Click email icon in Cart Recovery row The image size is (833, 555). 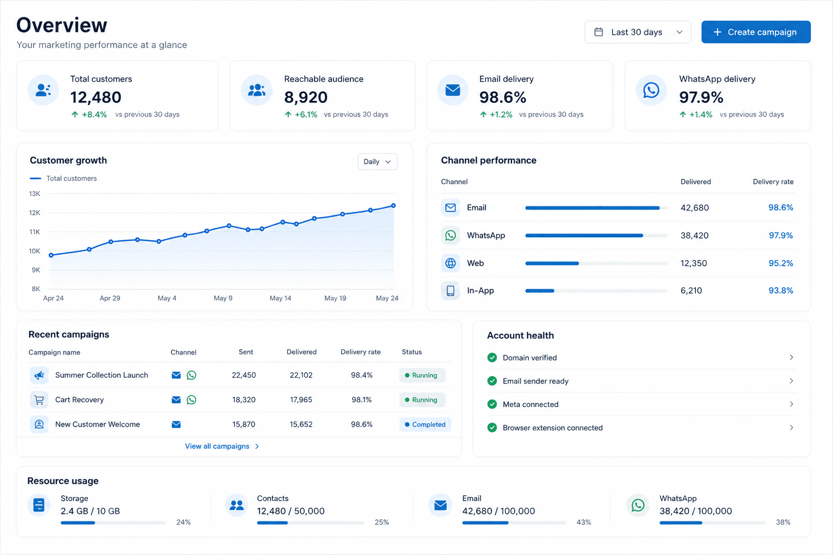tap(176, 400)
